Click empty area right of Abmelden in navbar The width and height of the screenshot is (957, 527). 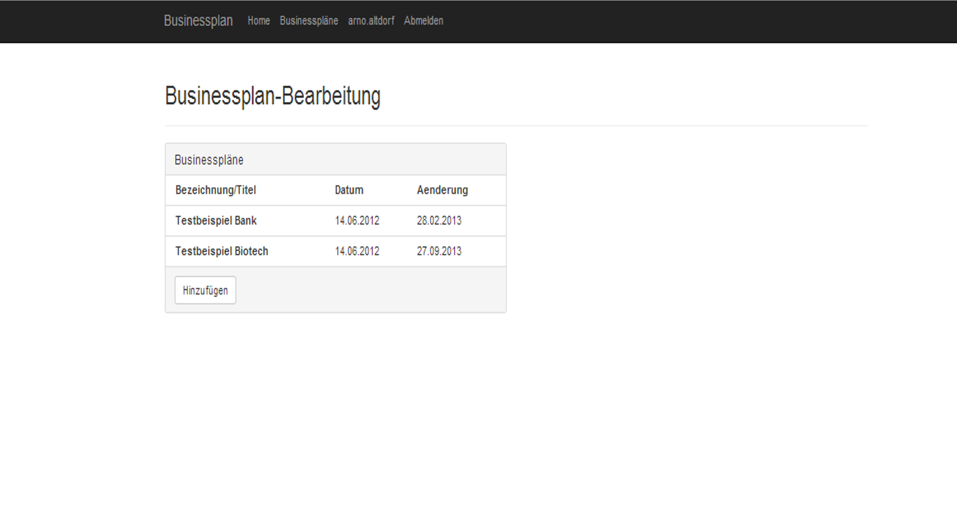[x=657, y=21]
